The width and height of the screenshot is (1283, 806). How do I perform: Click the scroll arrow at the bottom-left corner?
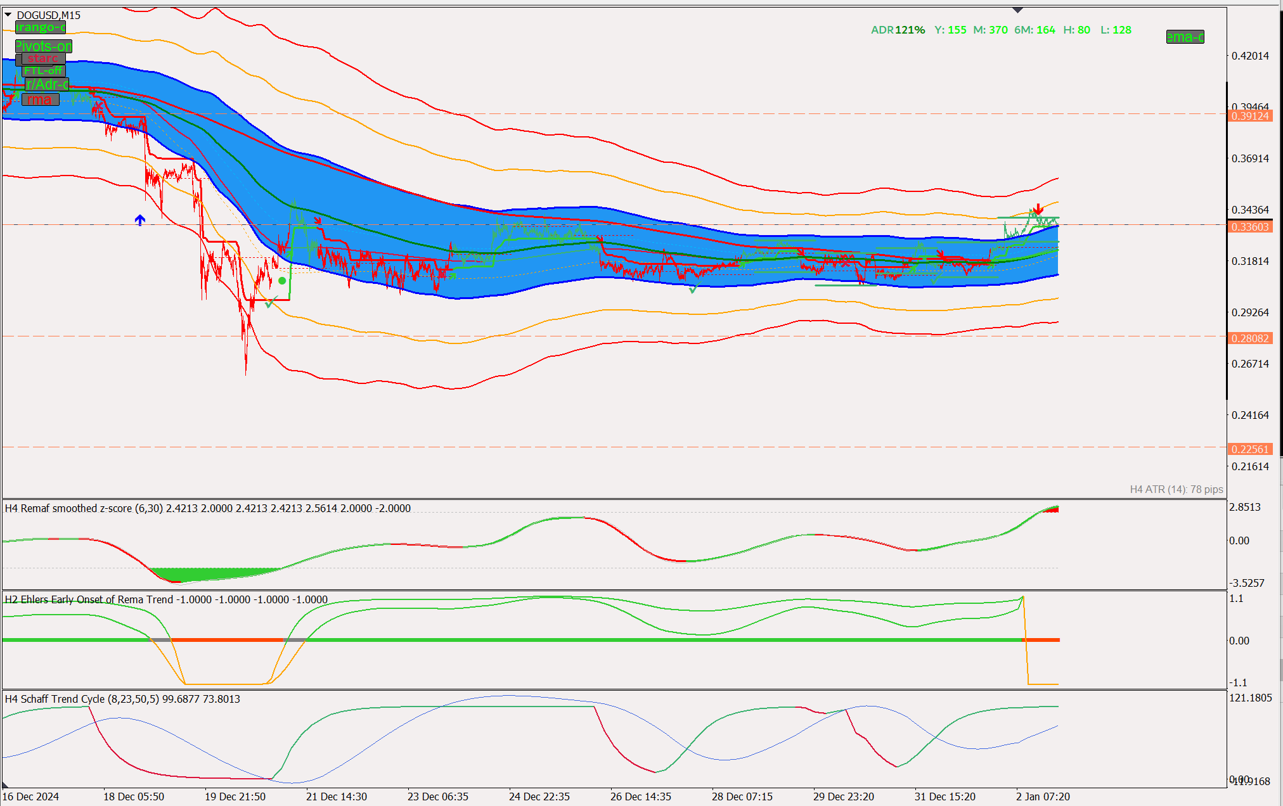6,785
